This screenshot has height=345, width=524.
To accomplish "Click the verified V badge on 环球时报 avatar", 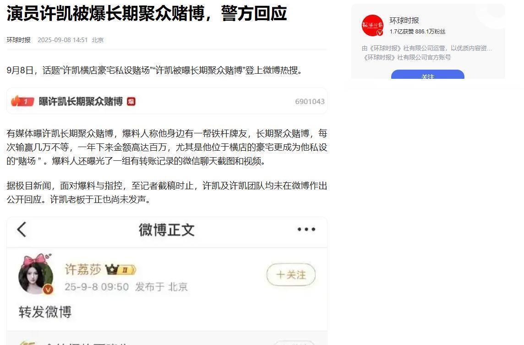I will pyautogui.click(x=380, y=33).
